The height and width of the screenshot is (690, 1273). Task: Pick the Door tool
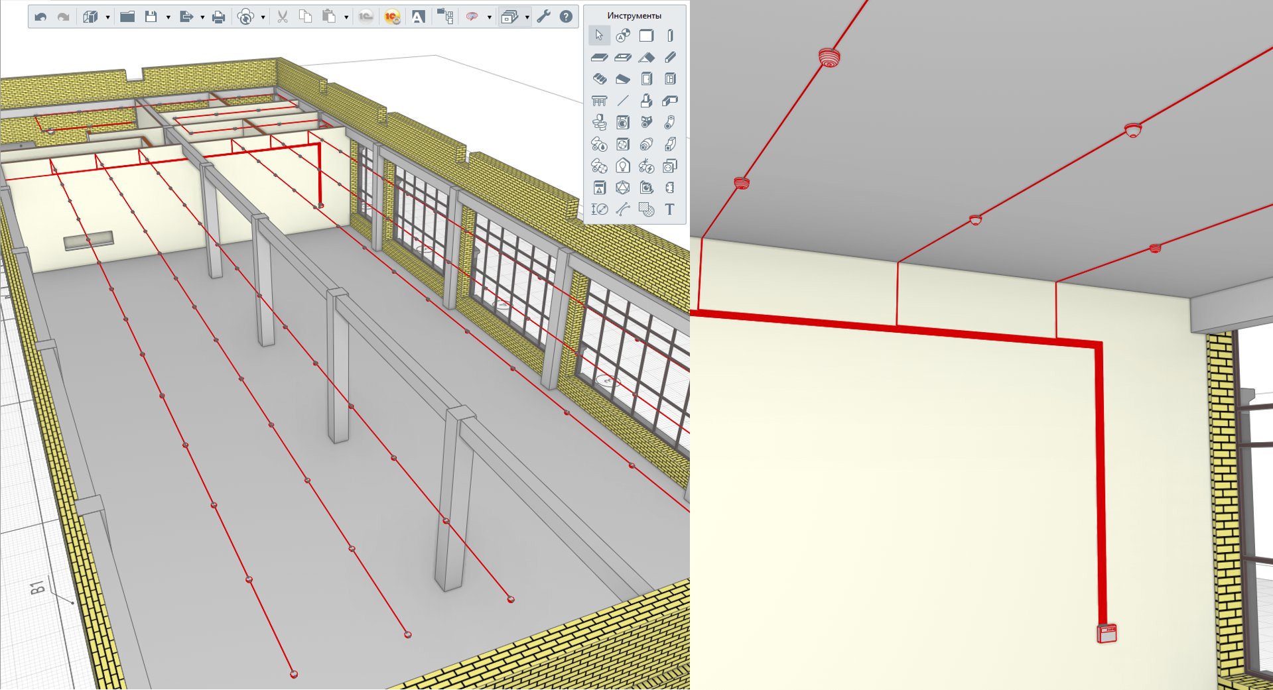[x=646, y=80]
